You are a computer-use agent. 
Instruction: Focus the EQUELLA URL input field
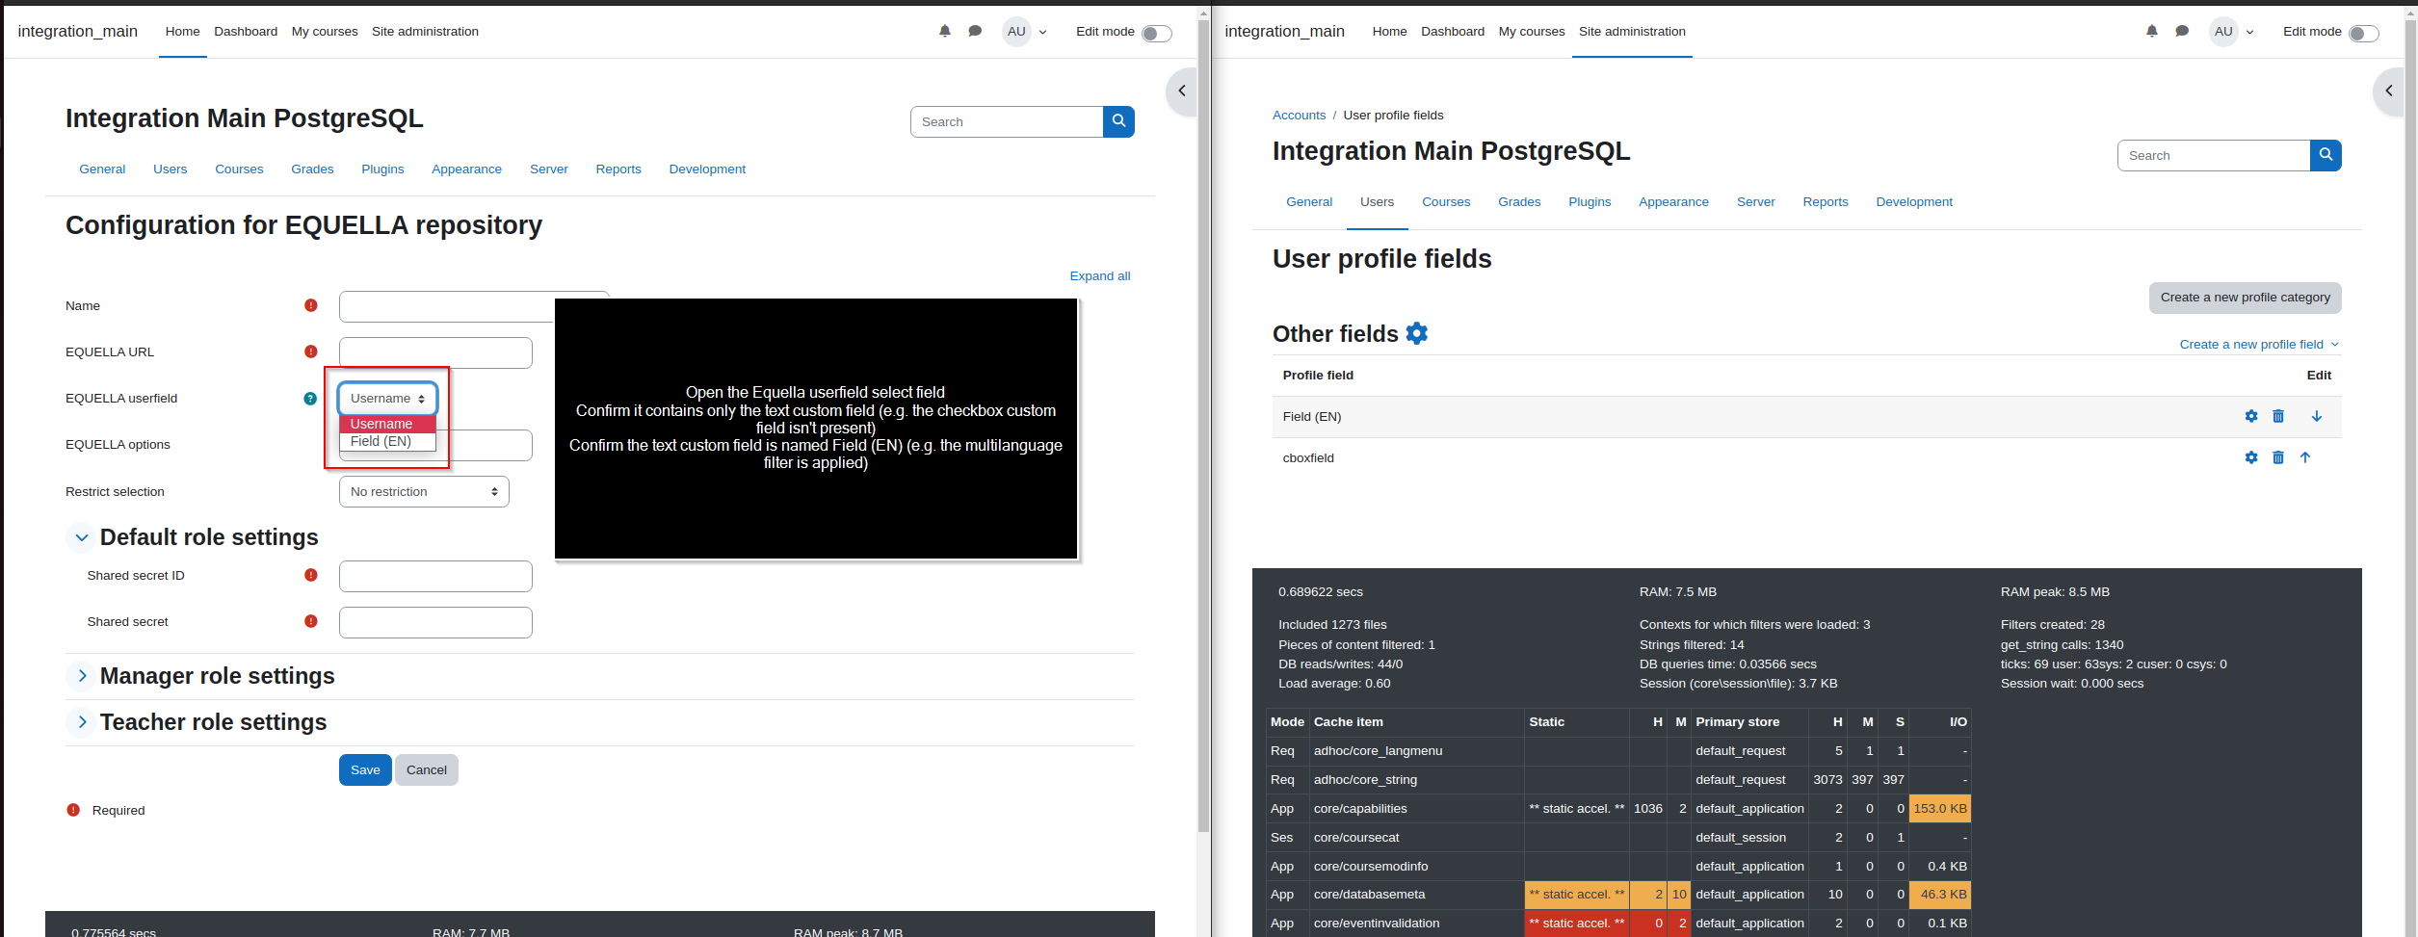pos(435,352)
